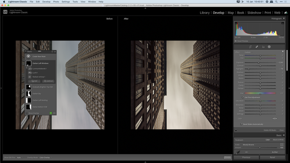Select the Red Eye Correction tool icon
This screenshot has height=163, width=290.
point(263,47)
